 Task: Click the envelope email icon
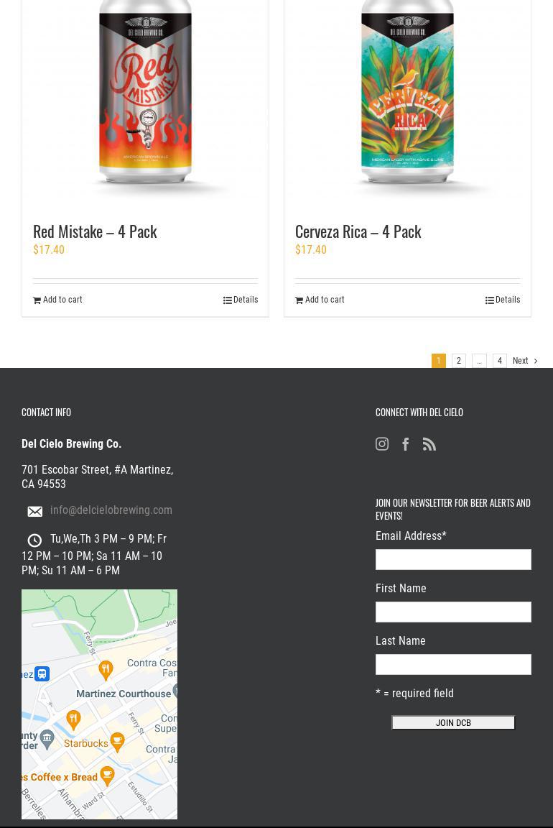point(34,512)
